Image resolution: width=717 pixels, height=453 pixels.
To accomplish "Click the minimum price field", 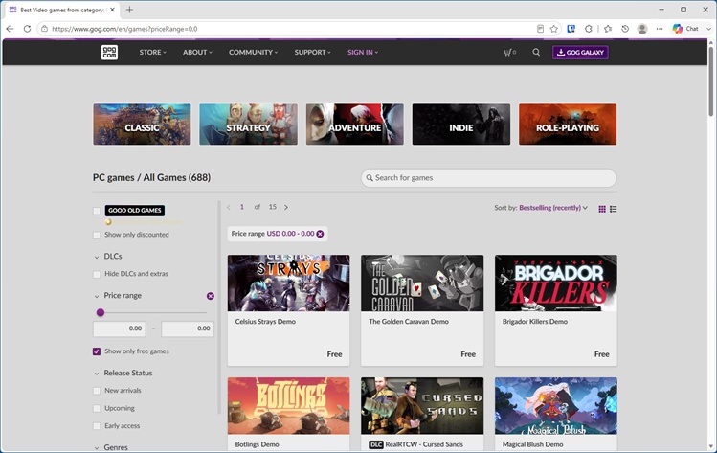I will click(x=120, y=328).
